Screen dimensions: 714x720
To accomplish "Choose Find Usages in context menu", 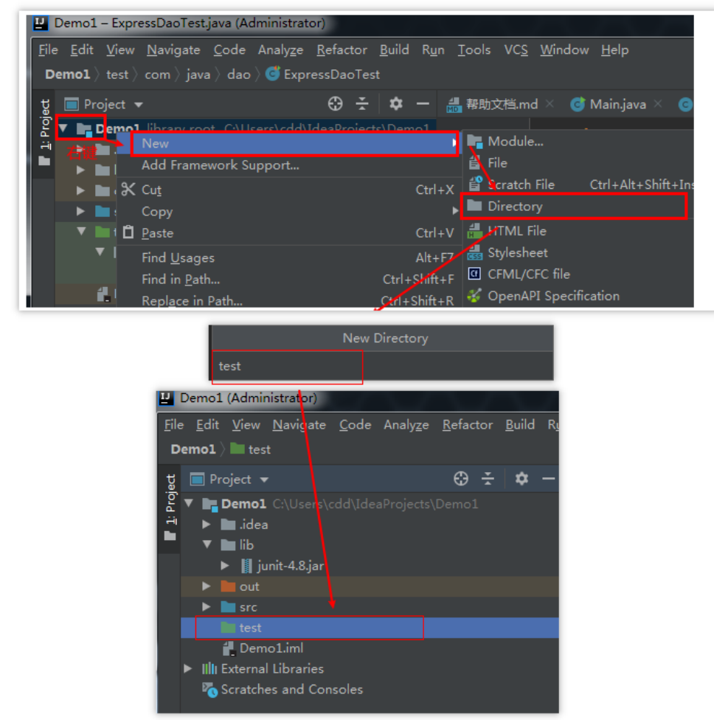I will coord(289,257).
